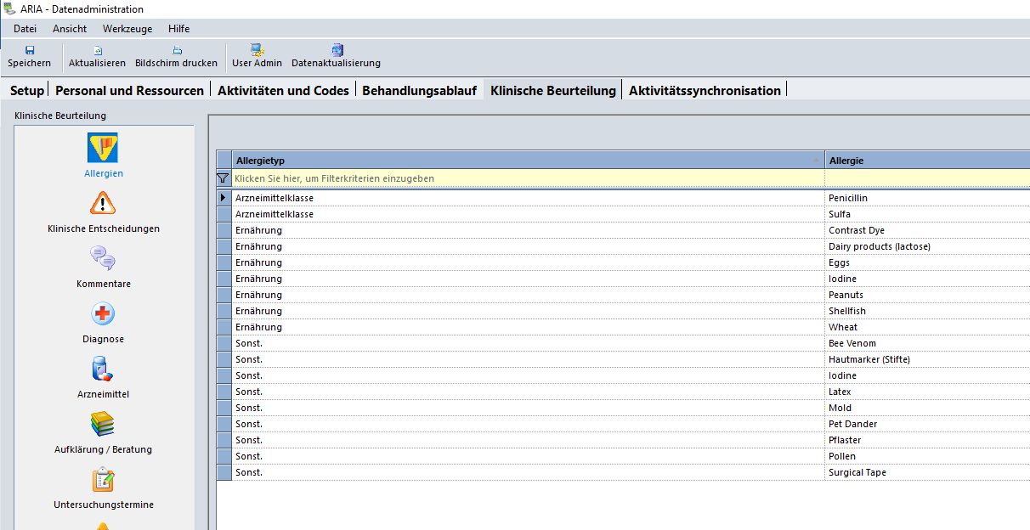Switch to the Aktivitätssynchronisation tab

pyautogui.click(x=705, y=91)
